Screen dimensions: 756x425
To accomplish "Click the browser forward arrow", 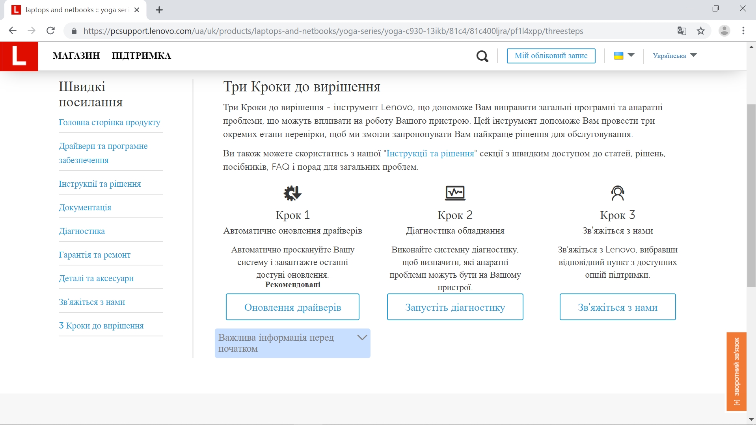I will (x=32, y=31).
